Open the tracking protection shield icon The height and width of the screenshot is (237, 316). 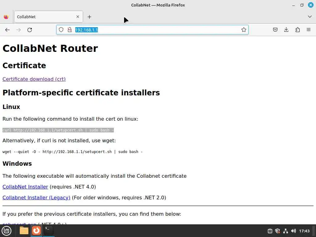61,30
